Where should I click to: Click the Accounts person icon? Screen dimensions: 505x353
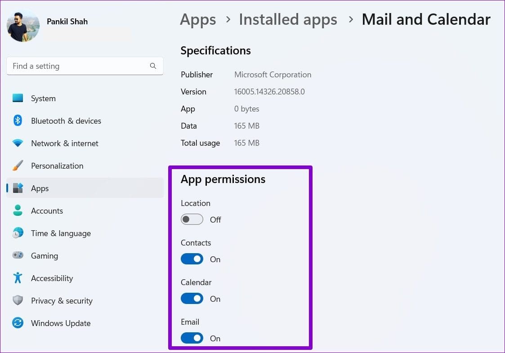(18, 210)
